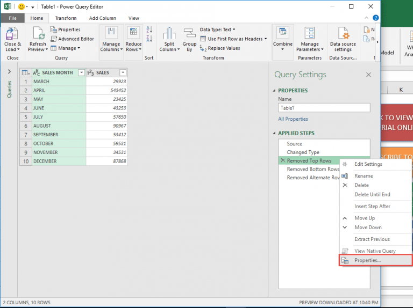Choose Delete Until End from context menu
Viewport: 413px width, 308px height.
coord(372,194)
